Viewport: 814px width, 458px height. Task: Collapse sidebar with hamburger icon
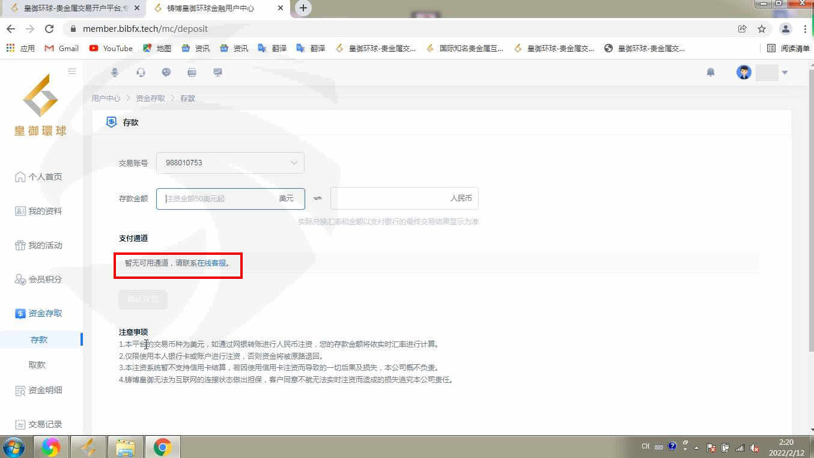(72, 72)
